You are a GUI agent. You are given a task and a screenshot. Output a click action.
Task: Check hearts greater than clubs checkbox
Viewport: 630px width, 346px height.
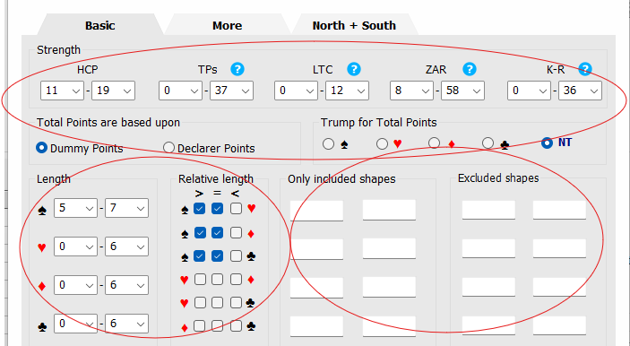click(x=200, y=303)
